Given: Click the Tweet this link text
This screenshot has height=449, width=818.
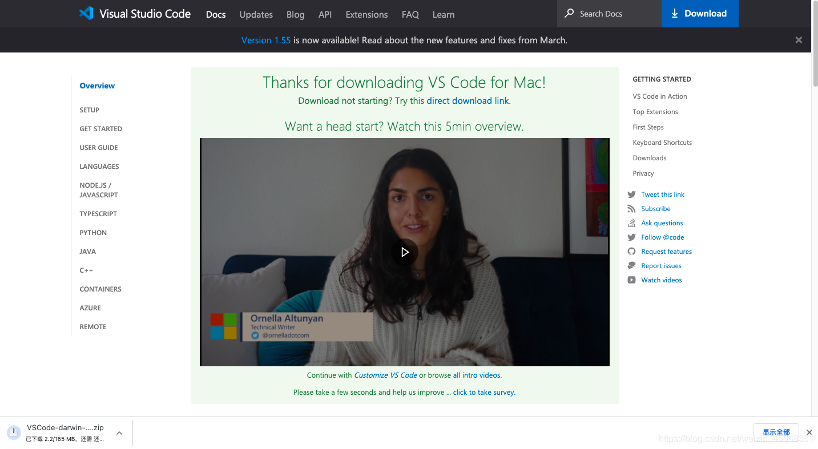Looking at the screenshot, I should click(663, 195).
